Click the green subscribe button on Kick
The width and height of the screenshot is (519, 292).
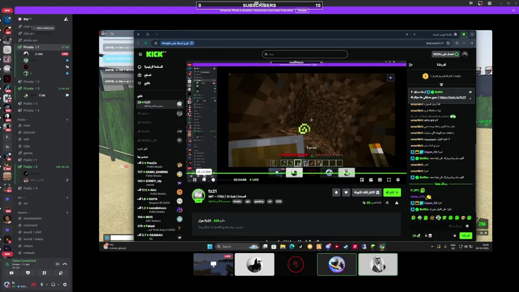(392, 192)
